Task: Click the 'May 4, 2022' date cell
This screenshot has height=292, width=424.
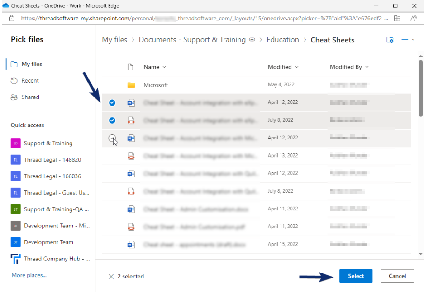Action: 281,85
